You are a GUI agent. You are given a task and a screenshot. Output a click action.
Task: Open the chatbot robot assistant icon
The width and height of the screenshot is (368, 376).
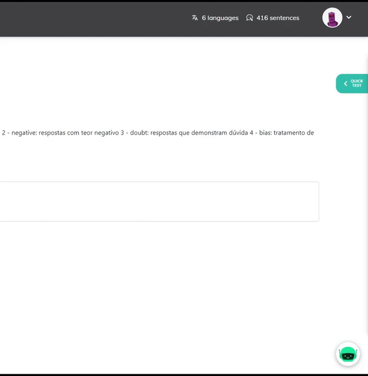point(348,354)
